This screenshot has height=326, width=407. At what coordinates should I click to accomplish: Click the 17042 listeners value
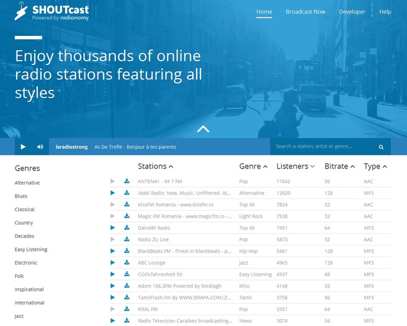coord(283,182)
